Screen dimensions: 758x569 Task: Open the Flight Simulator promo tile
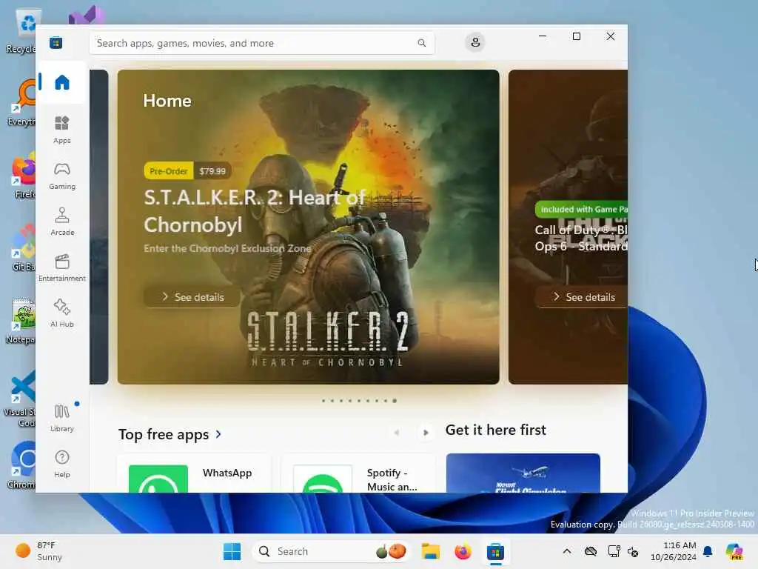[x=523, y=473]
